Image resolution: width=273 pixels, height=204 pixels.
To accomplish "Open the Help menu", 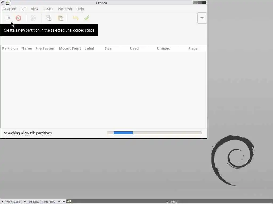I will click(80, 9).
